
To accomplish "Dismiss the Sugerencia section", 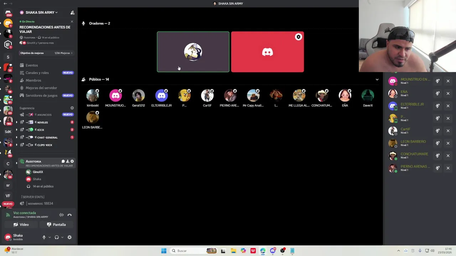I will coord(72,108).
